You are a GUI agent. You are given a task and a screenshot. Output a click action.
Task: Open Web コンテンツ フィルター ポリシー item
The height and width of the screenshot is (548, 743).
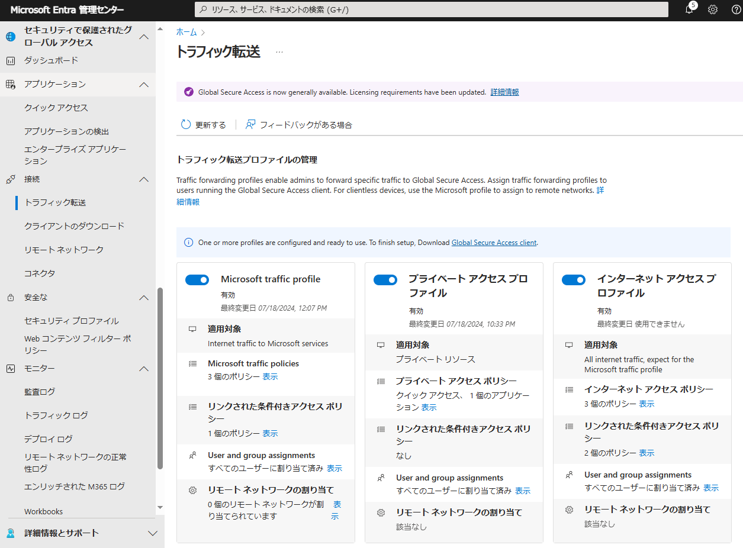click(78, 344)
